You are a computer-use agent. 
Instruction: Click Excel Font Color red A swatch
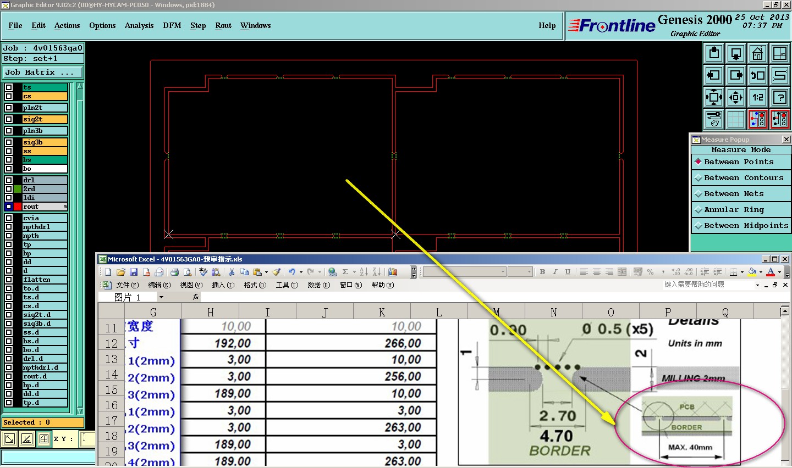point(771,272)
